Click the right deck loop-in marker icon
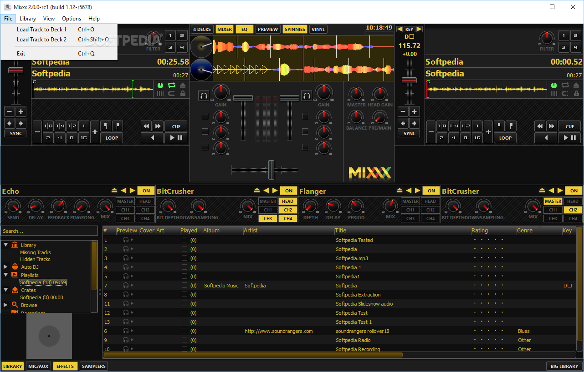584x372 pixels. (500, 126)
